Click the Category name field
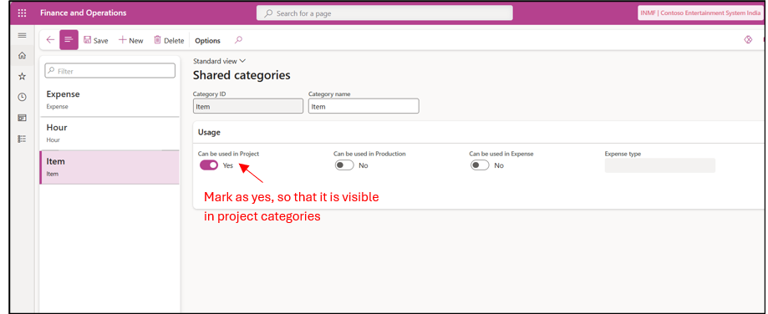Screen dimensions: 768x314 364,106
